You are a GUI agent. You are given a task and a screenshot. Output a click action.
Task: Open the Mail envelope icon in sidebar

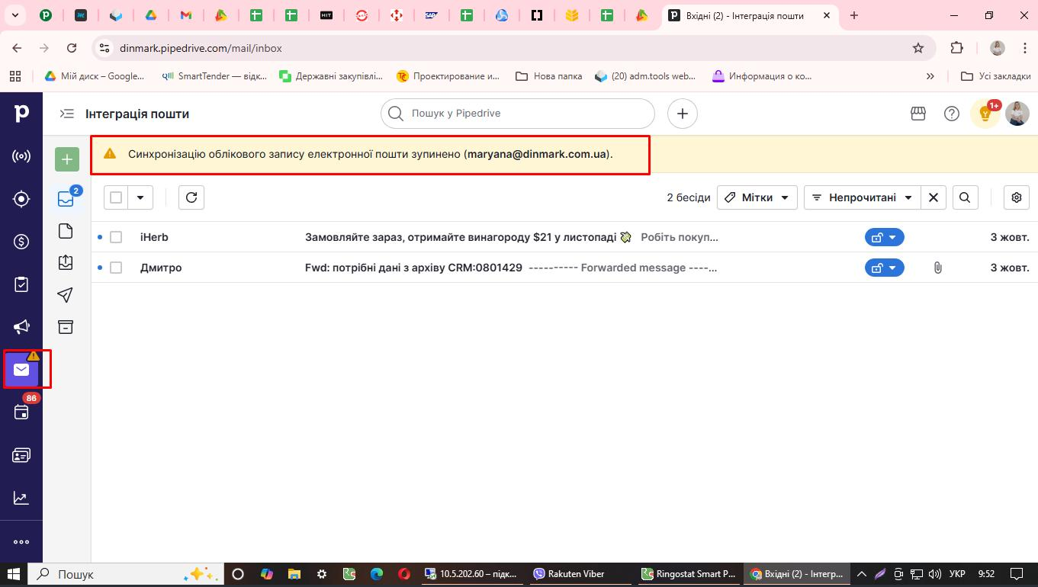click(21, 370)
